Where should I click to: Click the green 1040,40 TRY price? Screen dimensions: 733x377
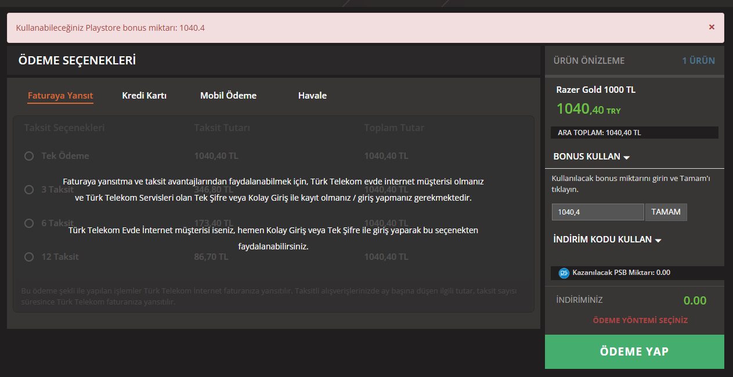(588, 109)
